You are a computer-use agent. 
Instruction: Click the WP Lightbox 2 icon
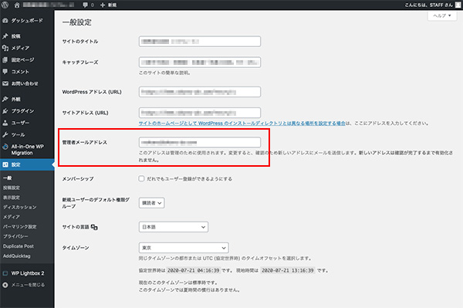[5, 273]
